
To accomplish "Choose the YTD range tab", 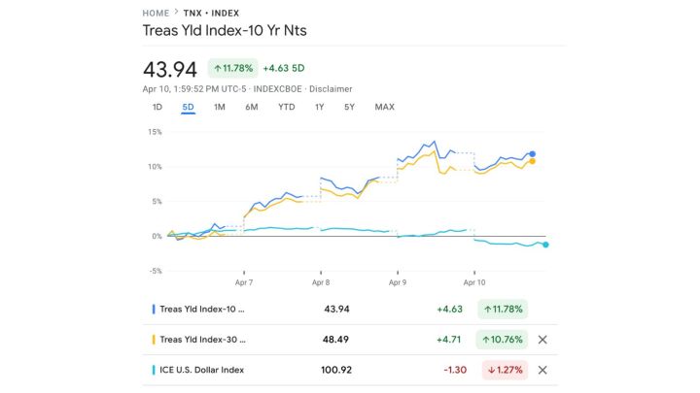I will click(x=287, y=107).
